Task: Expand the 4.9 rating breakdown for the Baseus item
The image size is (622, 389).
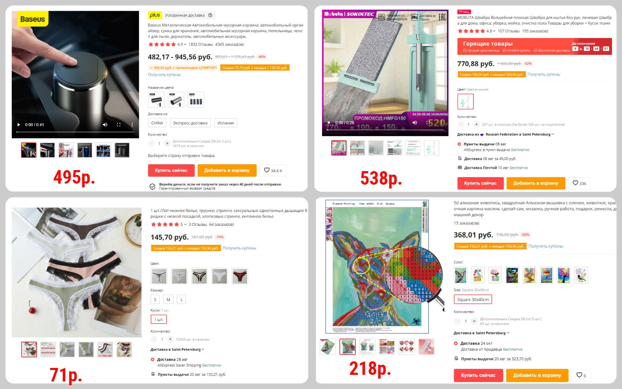Action: (x=182, y=44)
